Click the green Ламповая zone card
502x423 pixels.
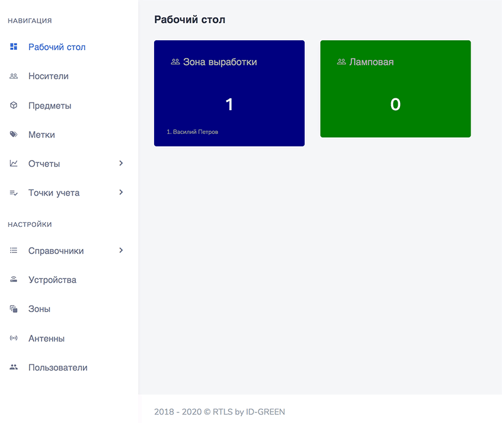(395, 89)
